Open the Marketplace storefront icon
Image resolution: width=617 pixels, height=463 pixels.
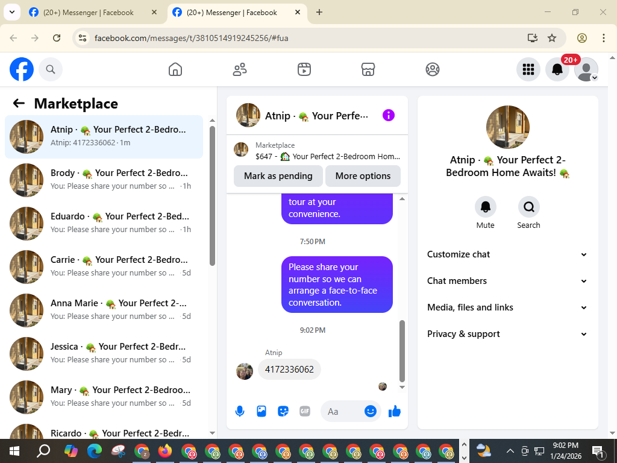(368, 69)
